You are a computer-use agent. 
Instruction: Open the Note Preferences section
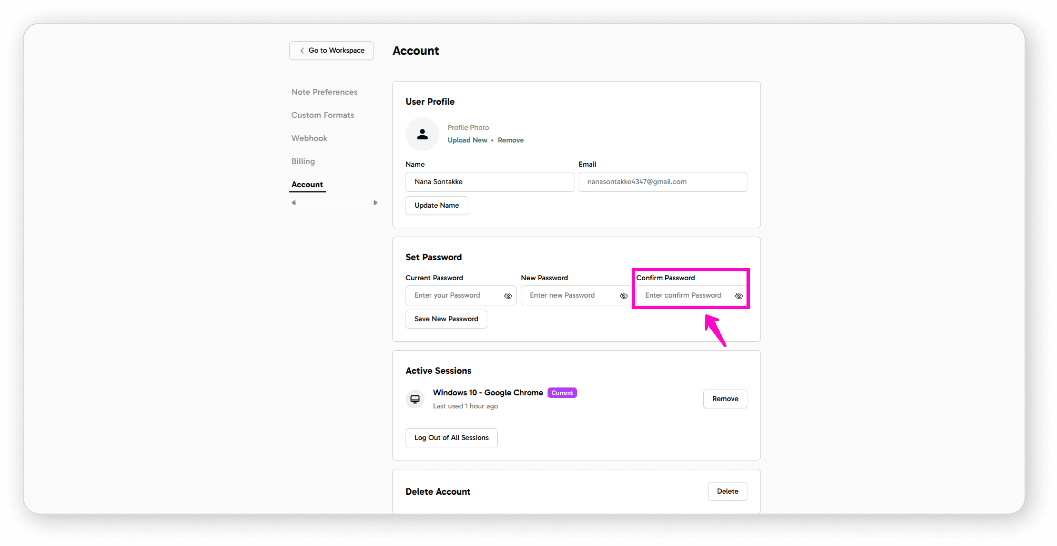324,92
